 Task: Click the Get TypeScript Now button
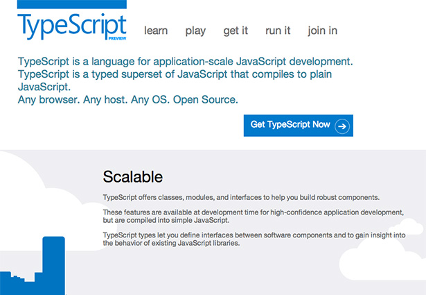click(x=299, y=126)
